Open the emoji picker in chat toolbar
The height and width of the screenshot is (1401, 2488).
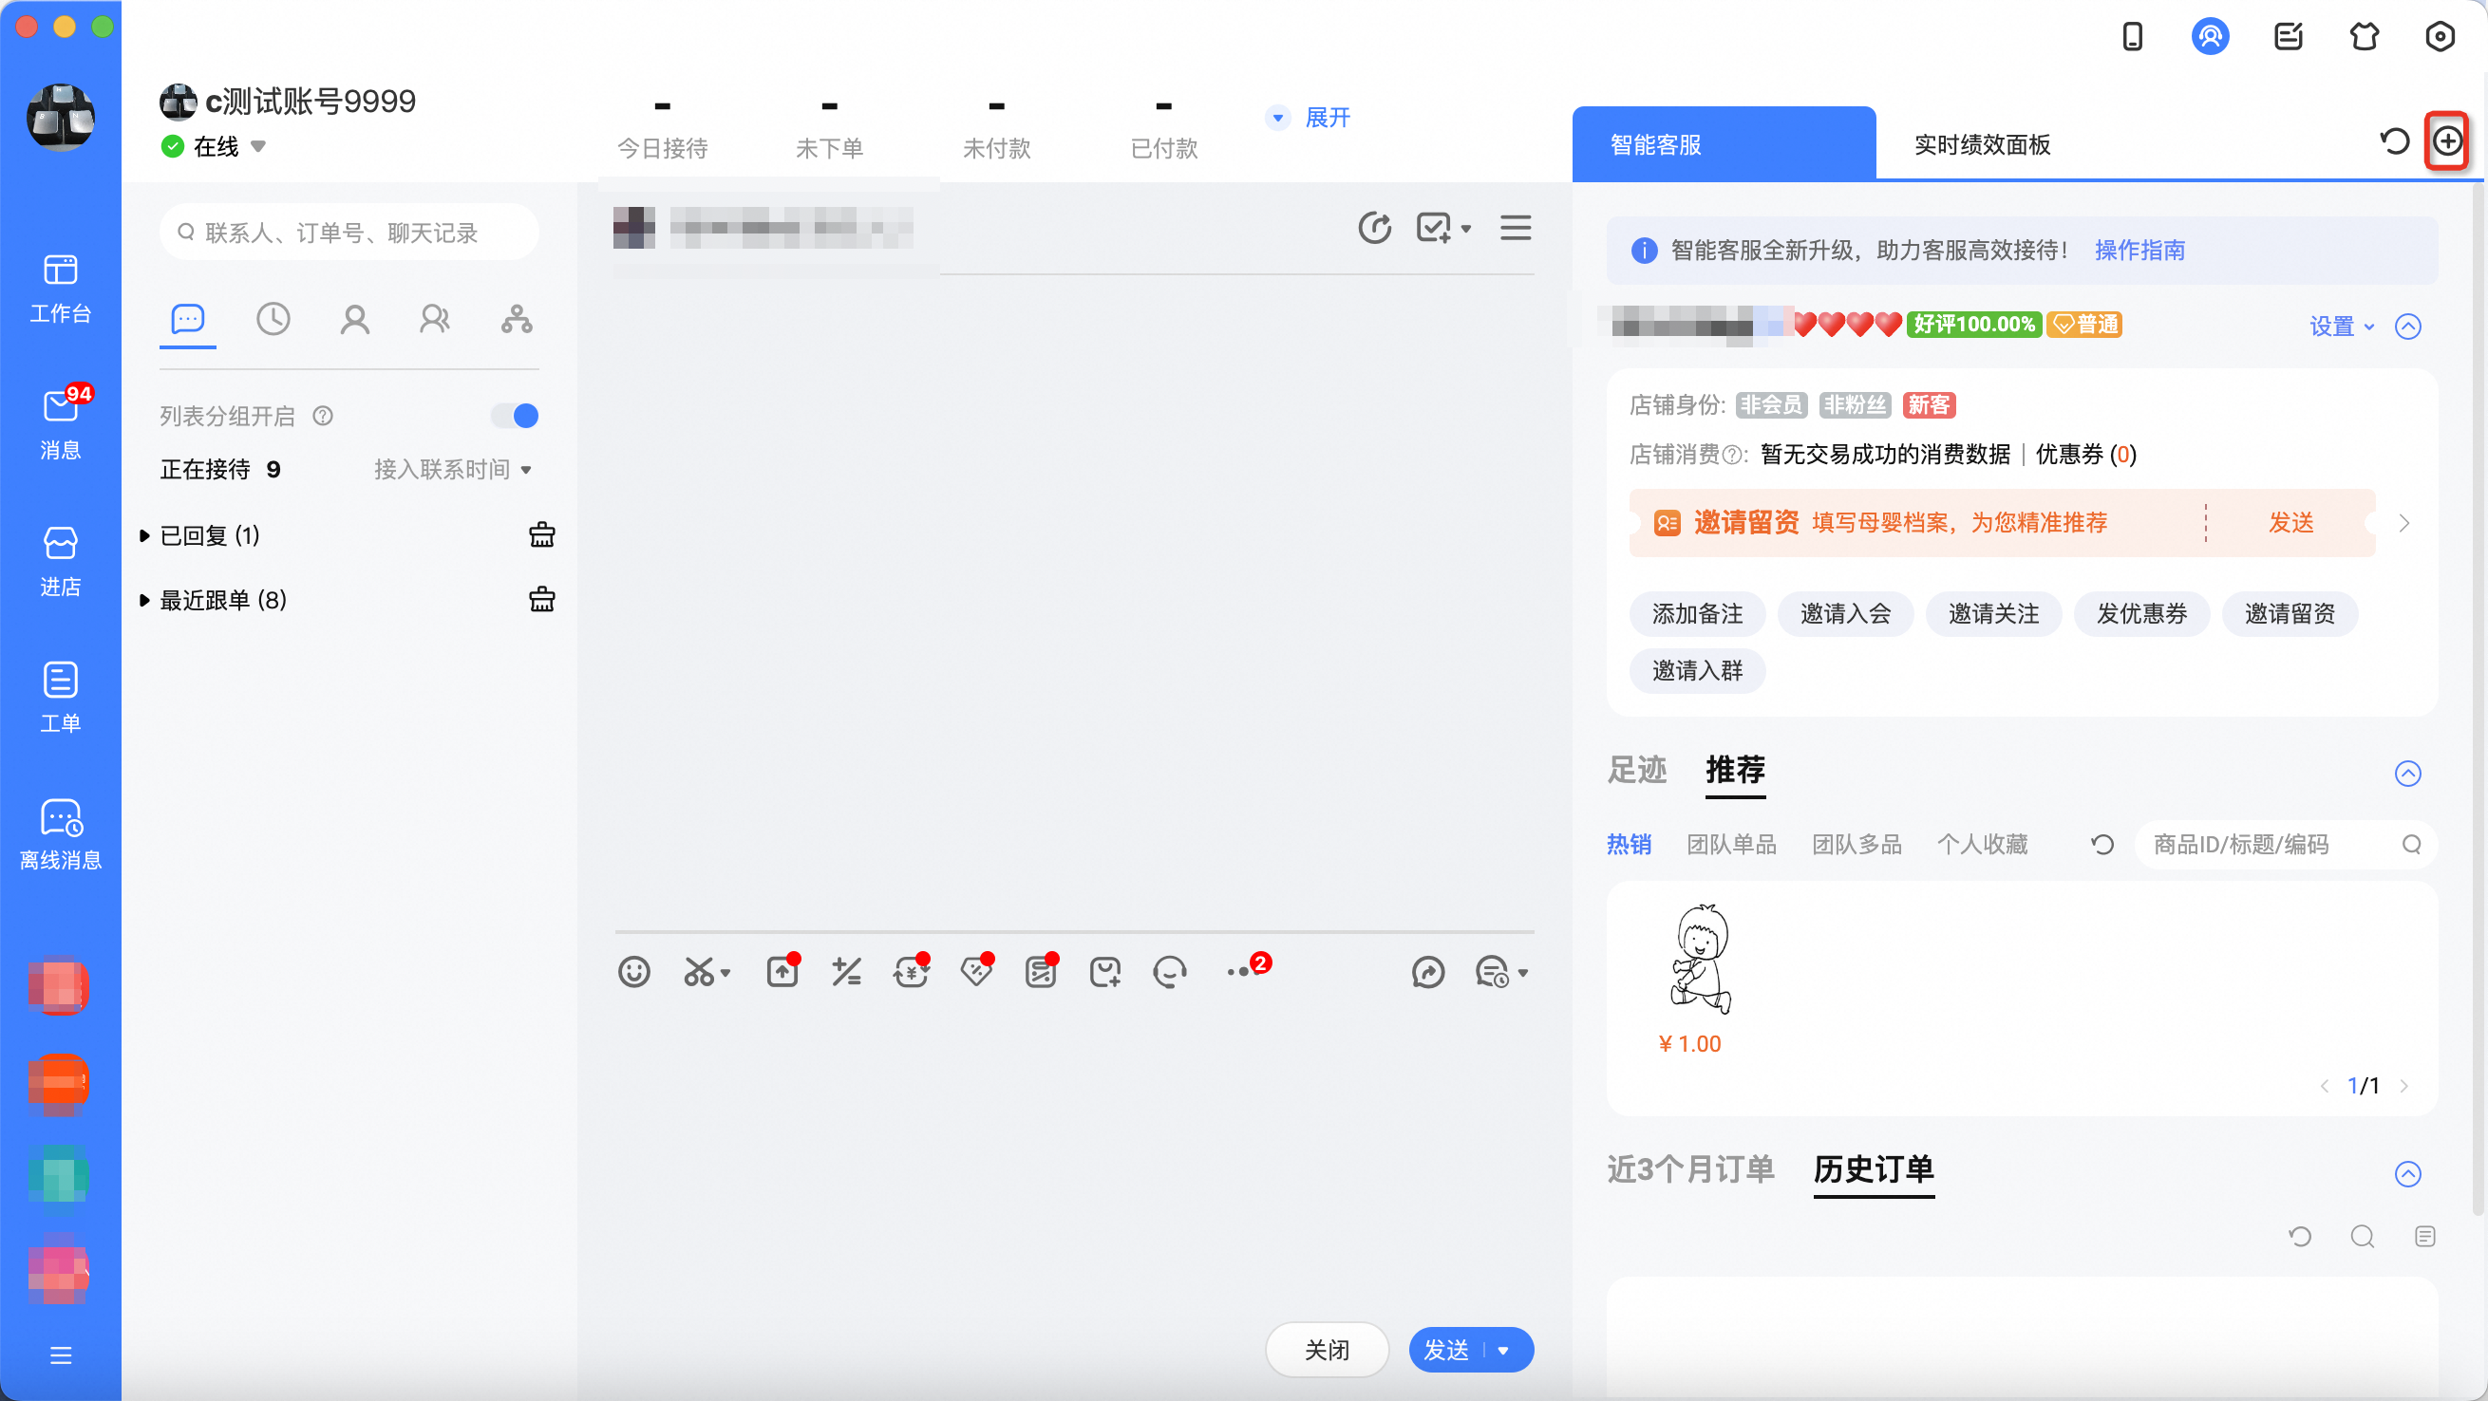(634, 972)
